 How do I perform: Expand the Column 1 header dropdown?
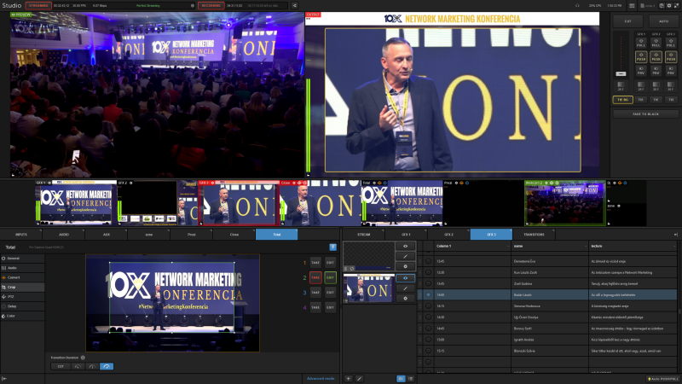(x=509, y=246)
